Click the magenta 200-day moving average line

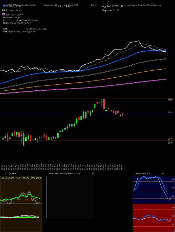tap(83, 88)
